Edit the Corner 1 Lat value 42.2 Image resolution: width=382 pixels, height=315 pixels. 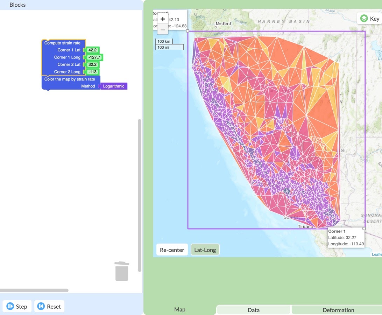click(92, 50)
